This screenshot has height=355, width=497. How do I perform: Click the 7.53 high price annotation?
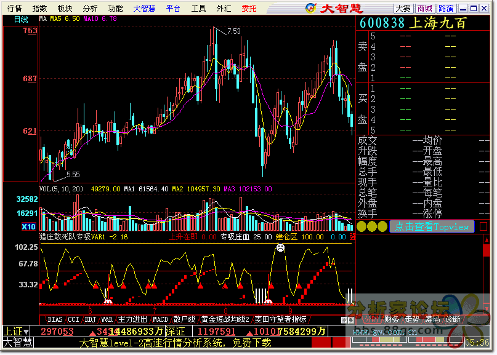[234, 31]
